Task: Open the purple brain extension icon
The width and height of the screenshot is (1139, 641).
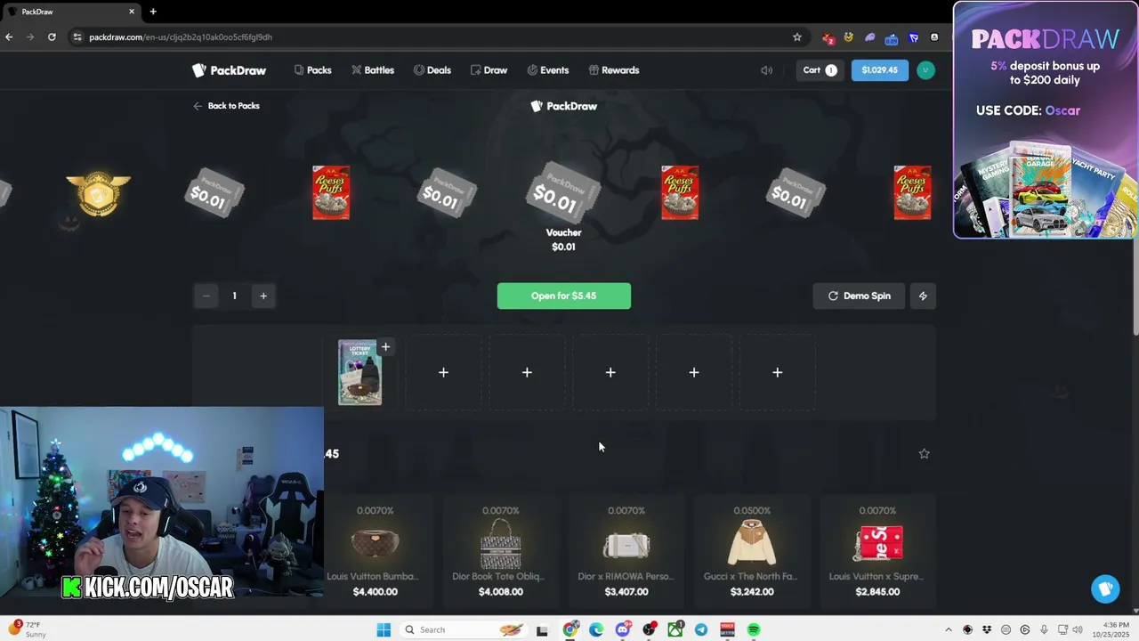Action: coord(870,37)
